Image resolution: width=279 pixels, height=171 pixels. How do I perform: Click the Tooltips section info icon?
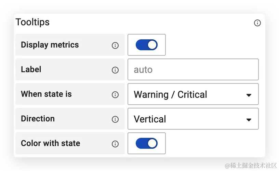[257, 23]
